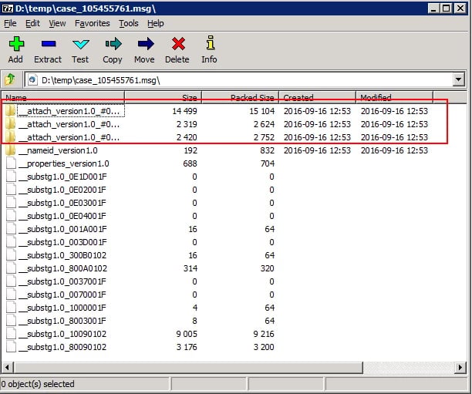Click the green Add toolbar icon
Viewport: 472px width, 394px height.
15,45
